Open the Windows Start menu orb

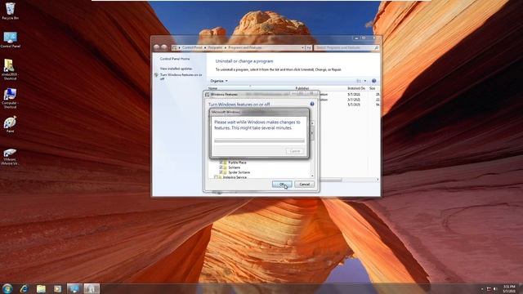coord(7,288)
